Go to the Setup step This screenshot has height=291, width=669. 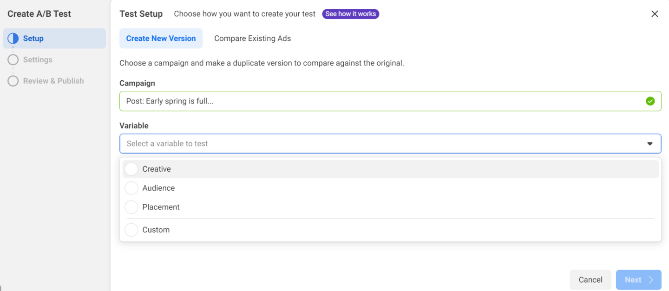(54, 39)
